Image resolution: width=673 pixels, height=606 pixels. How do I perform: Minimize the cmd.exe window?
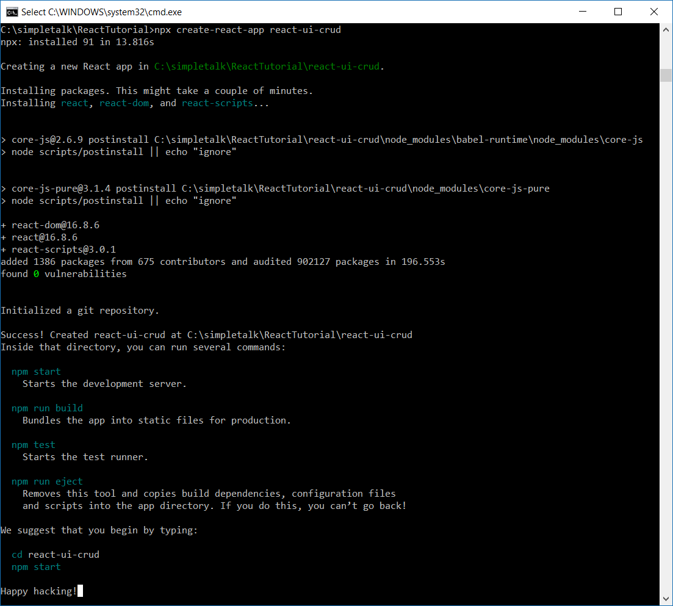(x=583, y=12)
